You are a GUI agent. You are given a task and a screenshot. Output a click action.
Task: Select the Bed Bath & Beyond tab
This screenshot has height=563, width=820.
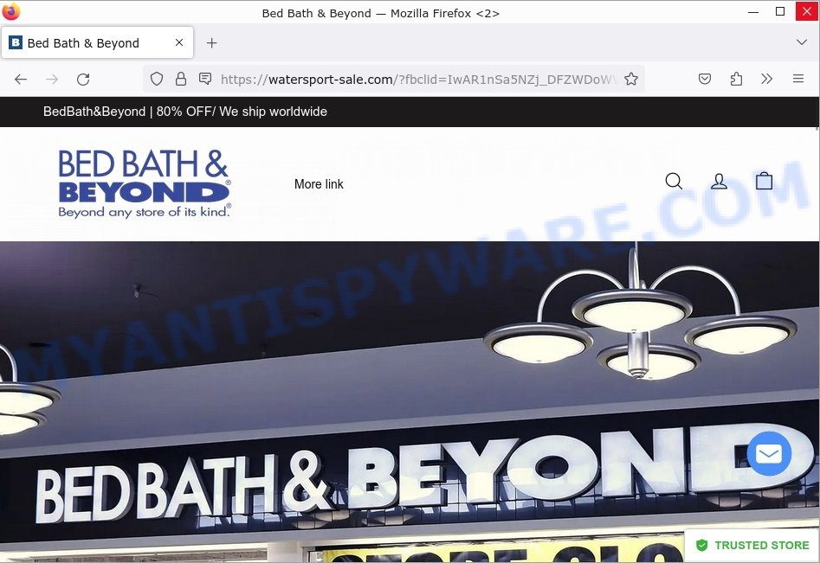[98, 42]
